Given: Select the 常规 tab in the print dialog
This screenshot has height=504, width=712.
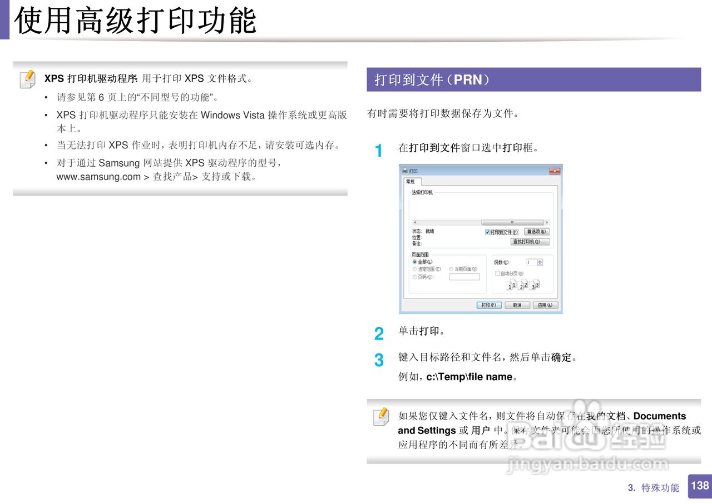Looking at the screenshot, I should coord(413,182).
